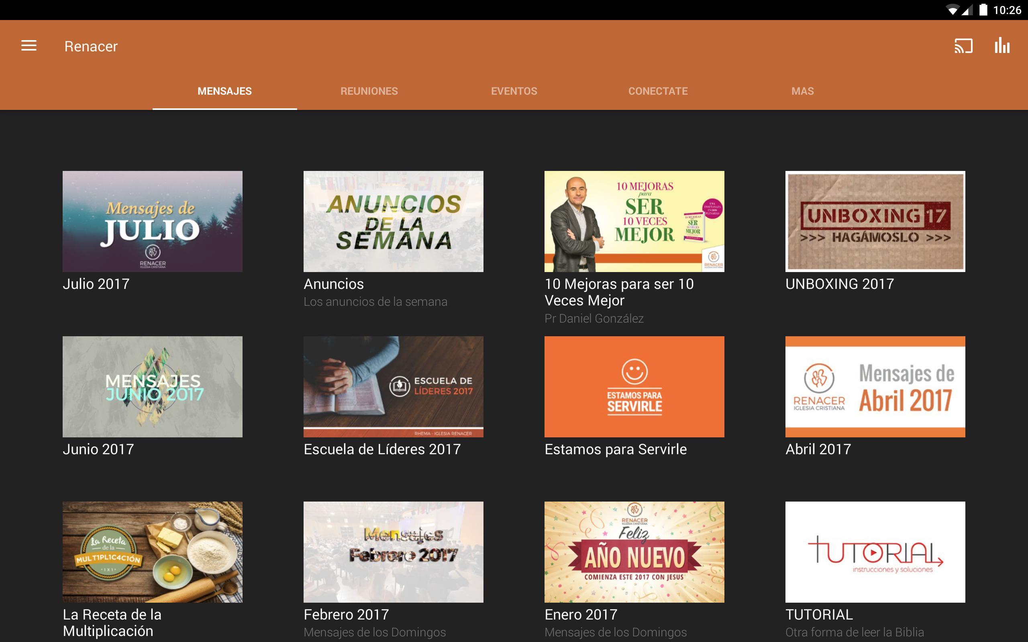Select the 'Escuela de Líderes 2017' title

(382, 449)
